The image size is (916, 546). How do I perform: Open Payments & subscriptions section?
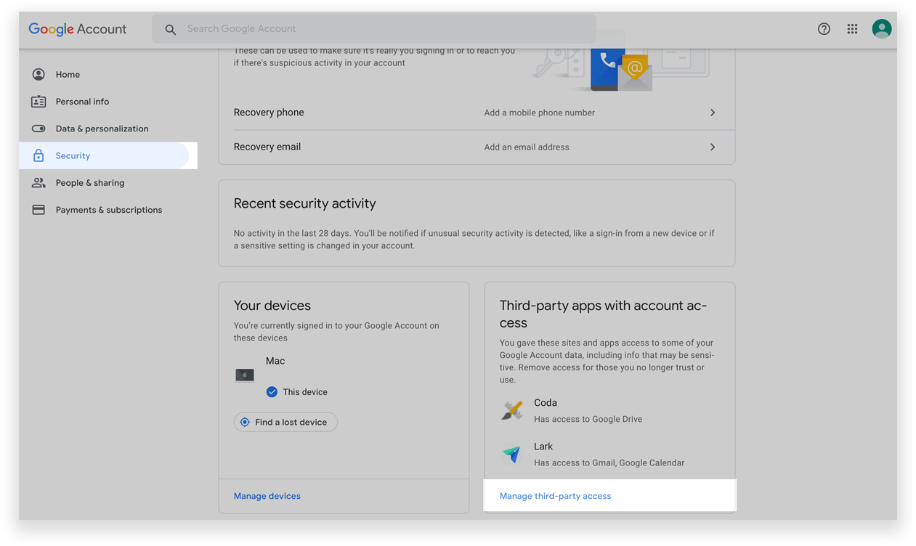click(x=108, y=210)
